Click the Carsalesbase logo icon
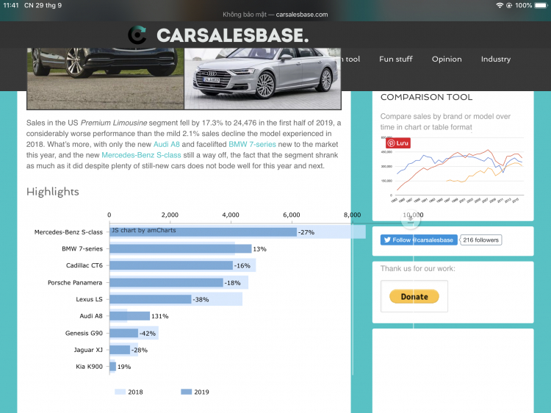 coord(137,35)
